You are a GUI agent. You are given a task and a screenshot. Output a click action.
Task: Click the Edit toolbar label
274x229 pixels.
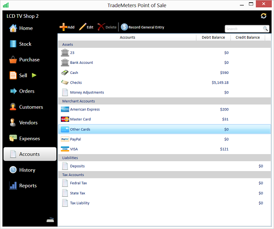point(90,27)
